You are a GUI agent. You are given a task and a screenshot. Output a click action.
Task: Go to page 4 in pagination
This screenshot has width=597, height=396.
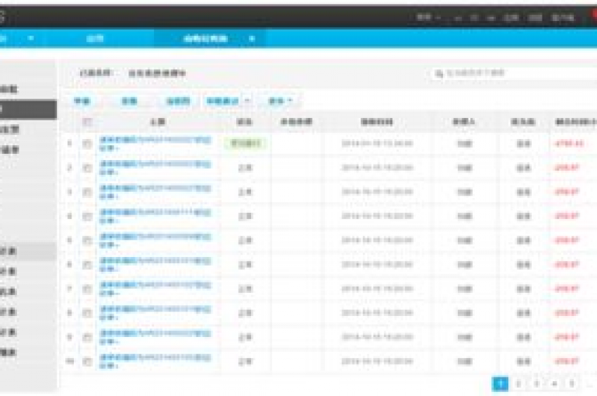[554, 384]
